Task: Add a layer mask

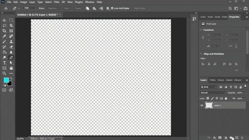Action: point(220,138)
